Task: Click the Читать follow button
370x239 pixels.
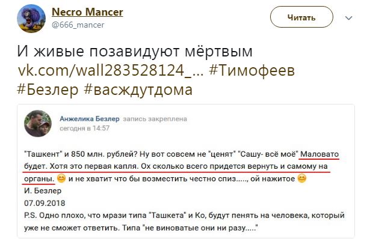Action: coord(301,17)
